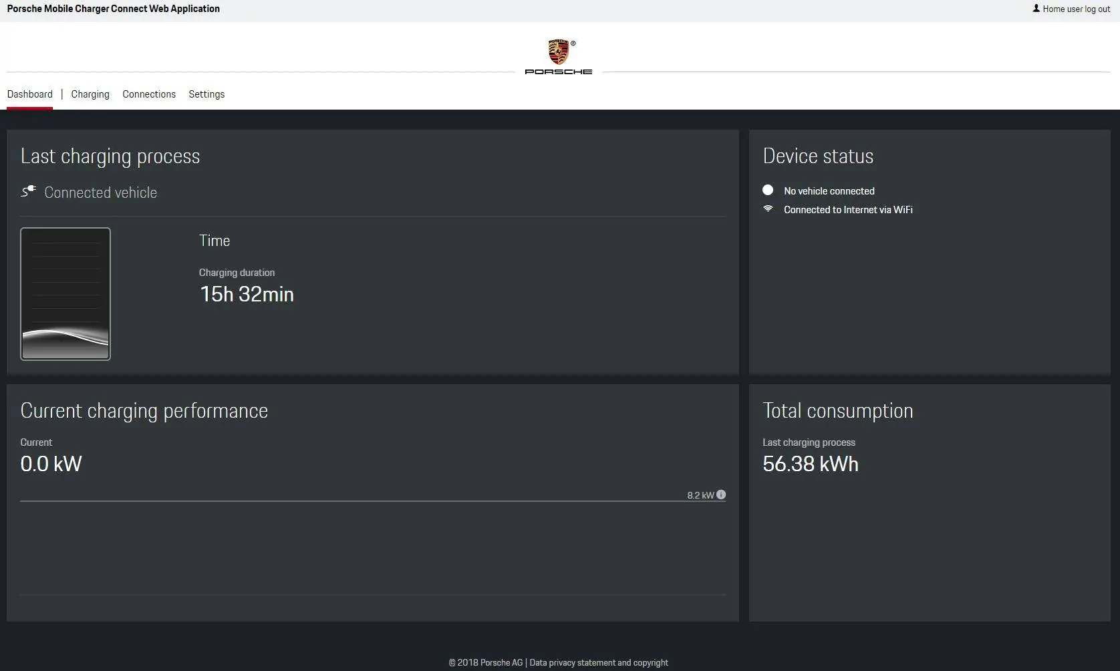Click the Current charging performance heading

tap(144, 411)
